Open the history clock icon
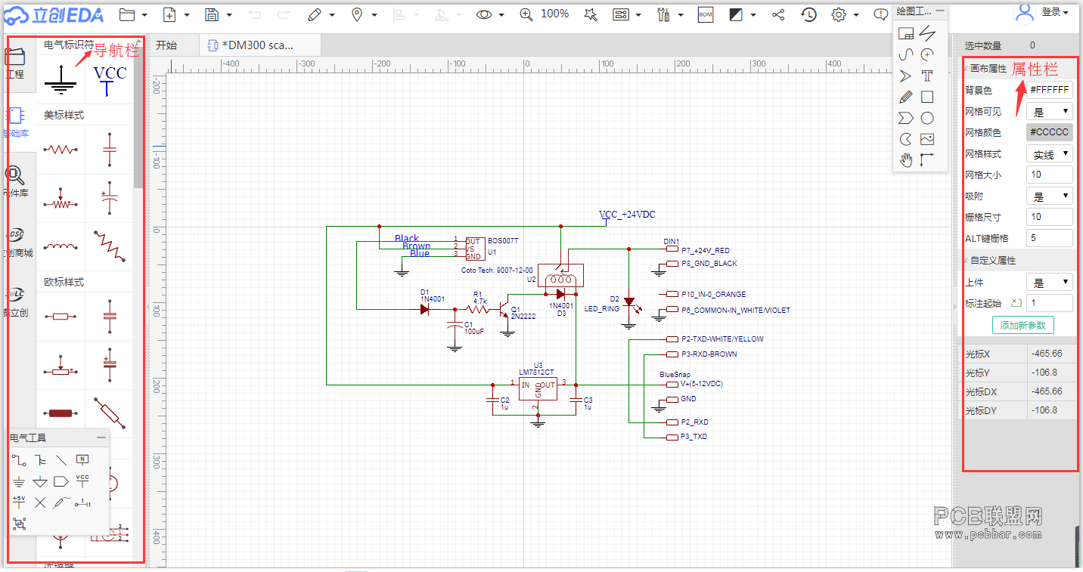 click(809, 14)
